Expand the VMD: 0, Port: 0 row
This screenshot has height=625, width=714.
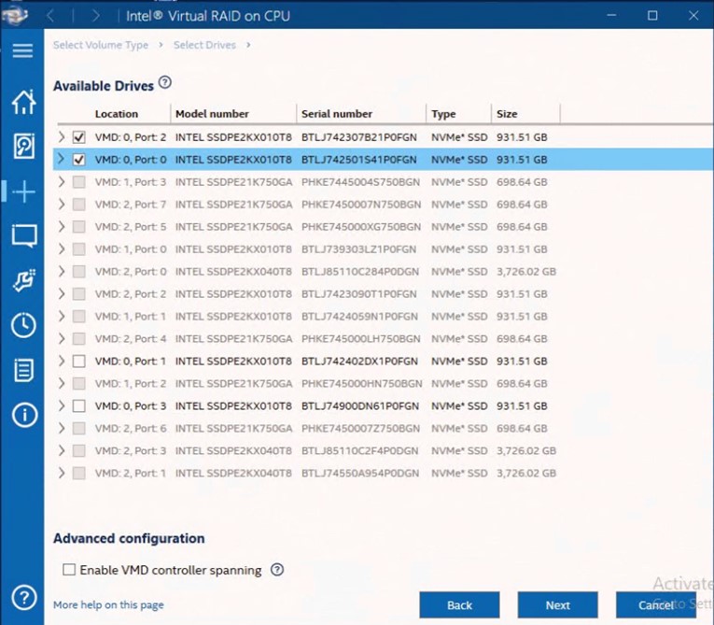coord(62,159)
